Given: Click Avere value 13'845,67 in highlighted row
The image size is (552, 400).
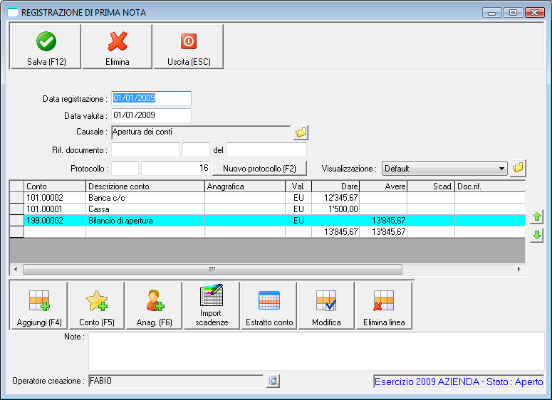Looking at the screenshot, I should click(383, 221).
